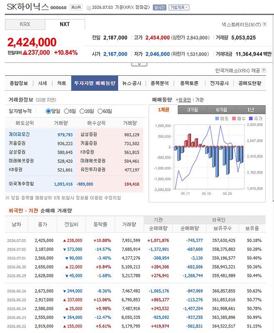Screen dimensions: 274x333
Task: Click 삼성증권 in the 매수상위 column
Action: point(89,134)
